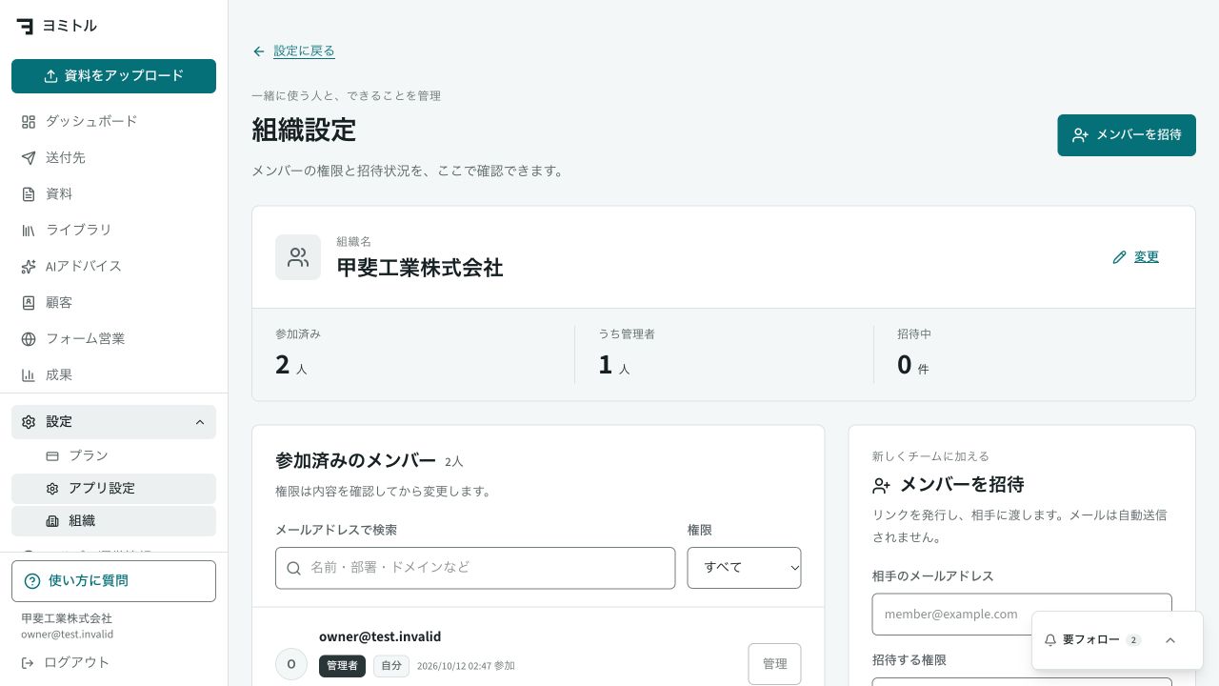
Task: Select AIアドバイス in the sidebar
Action: click(x=114, y=267)
